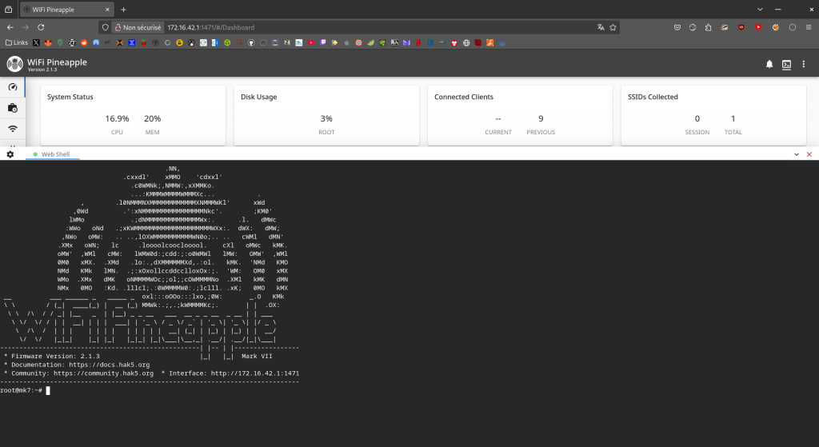Click the 1 TOTAL SSIDs value
The image size is (819, 447).
pos(733,118)
